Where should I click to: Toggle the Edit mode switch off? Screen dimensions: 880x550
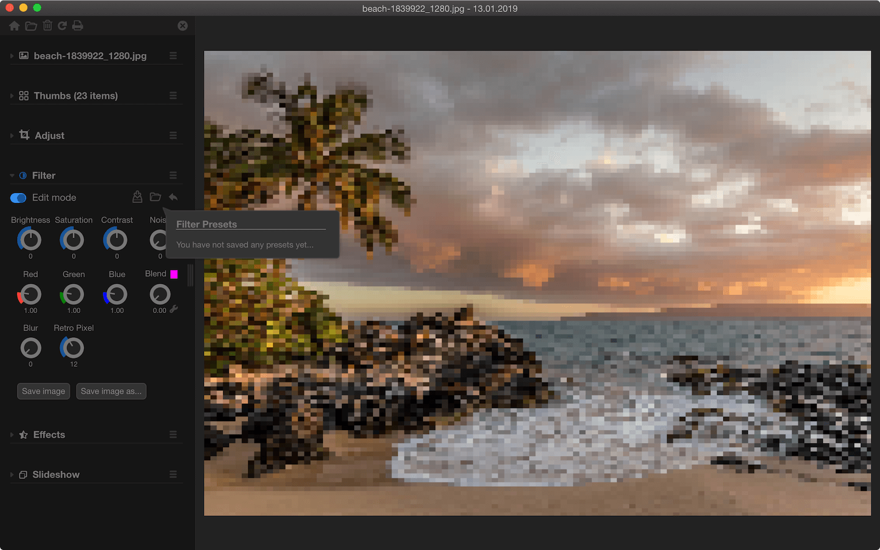pos(18,197)
